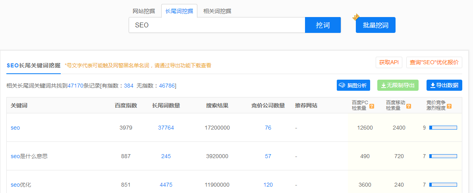Click the crown icon above 批量挖词
Viewport: 473px width, 193px height.
(356, 17)
